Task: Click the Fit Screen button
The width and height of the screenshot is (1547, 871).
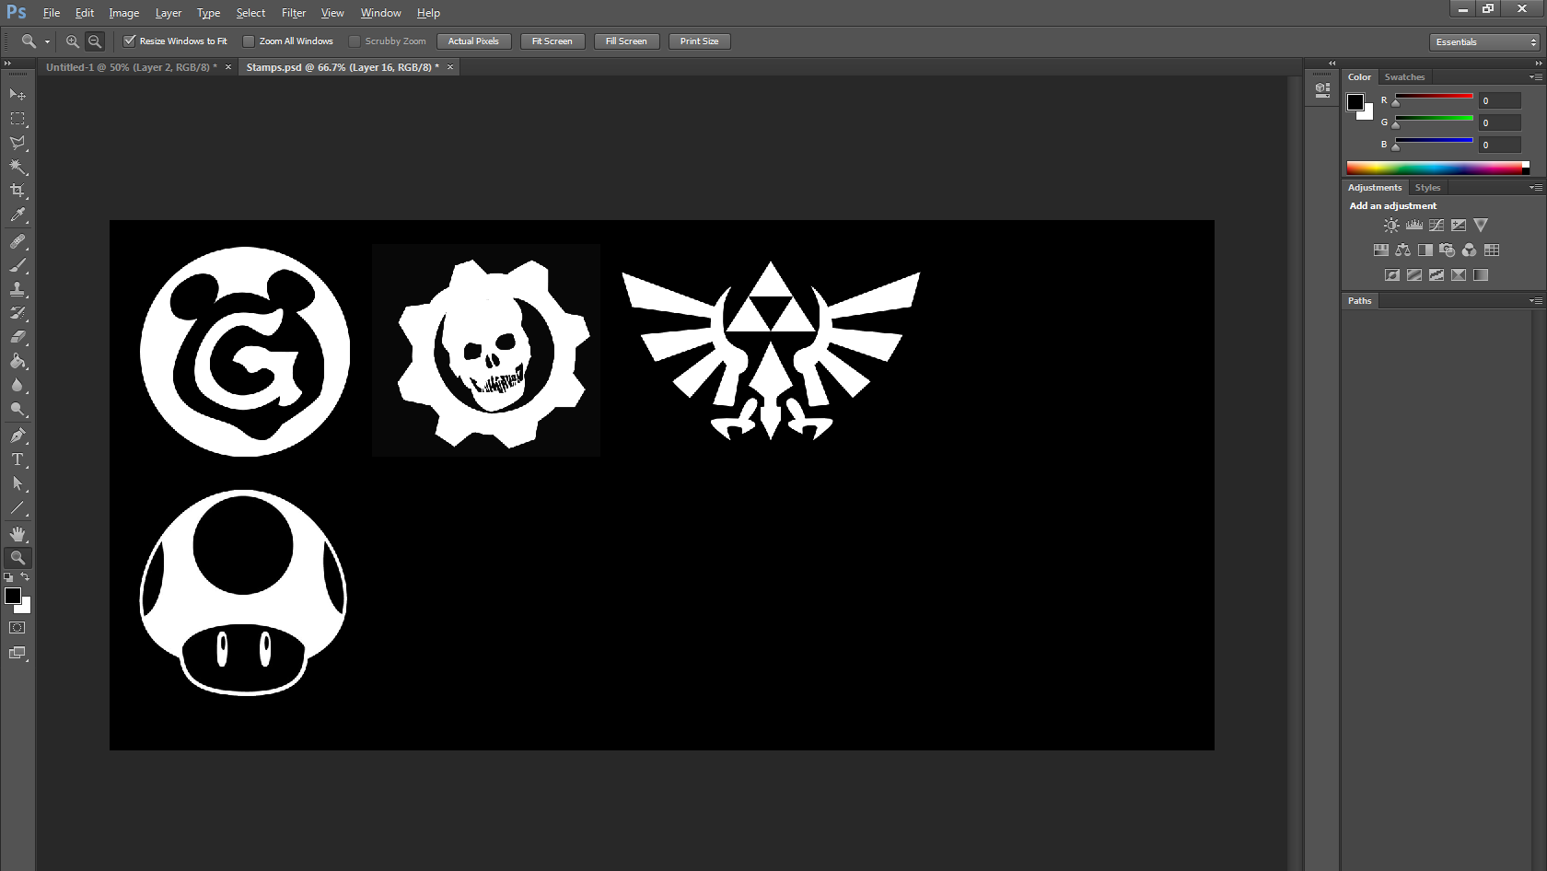Action: (x=552, y=41)
